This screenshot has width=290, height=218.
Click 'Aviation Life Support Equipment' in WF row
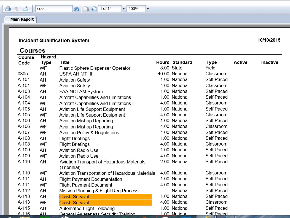point(92,115)
